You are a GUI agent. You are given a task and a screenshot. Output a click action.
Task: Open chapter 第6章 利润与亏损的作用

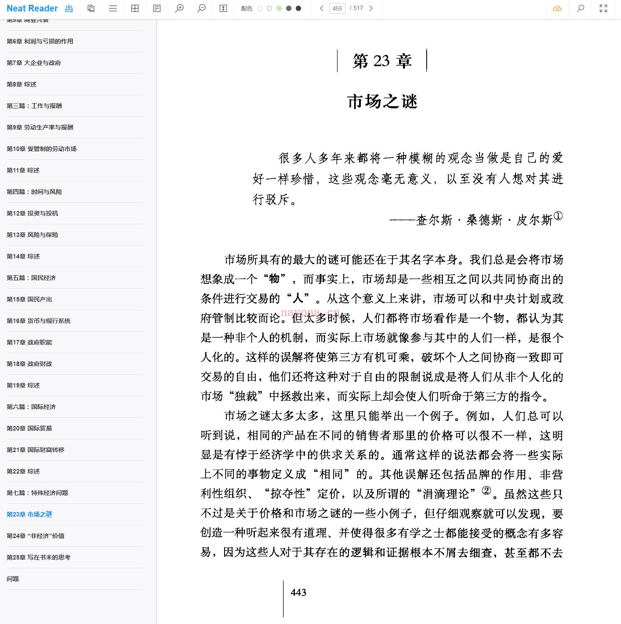click(40, 41)
